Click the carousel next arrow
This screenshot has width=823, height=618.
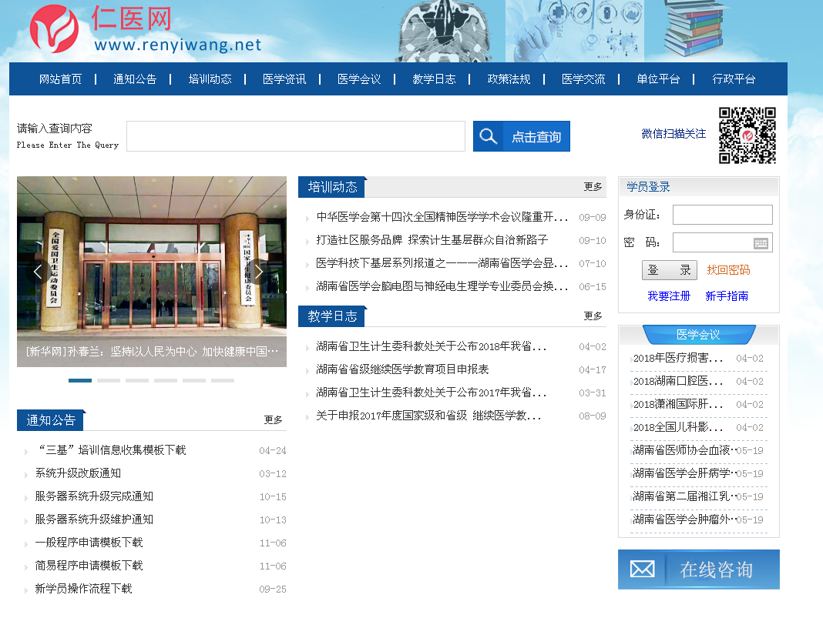259,271
